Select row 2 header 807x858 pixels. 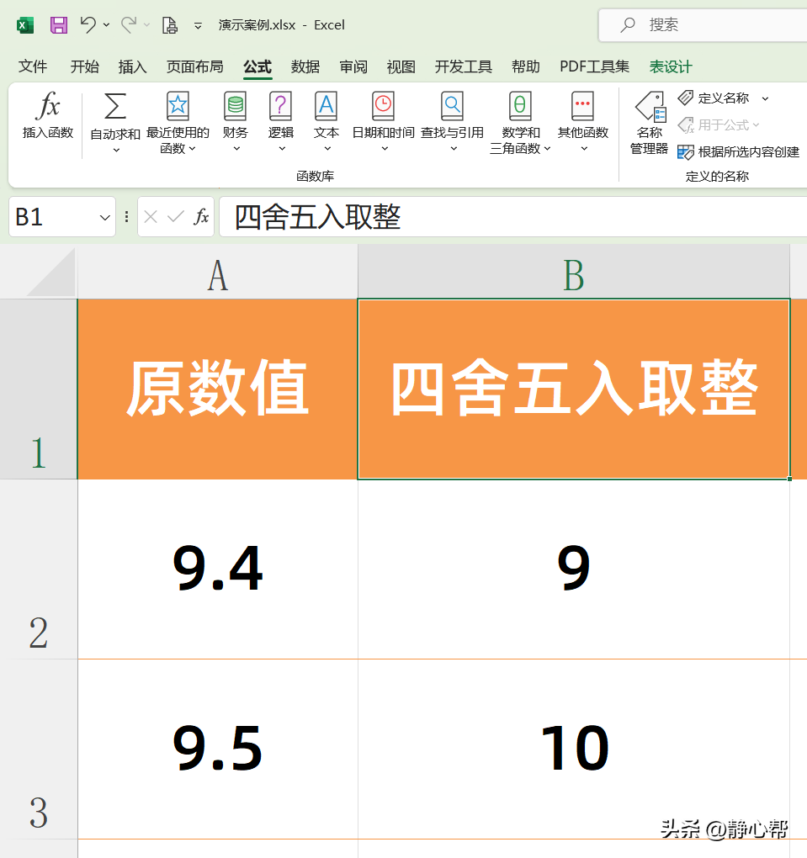(39, 569)
